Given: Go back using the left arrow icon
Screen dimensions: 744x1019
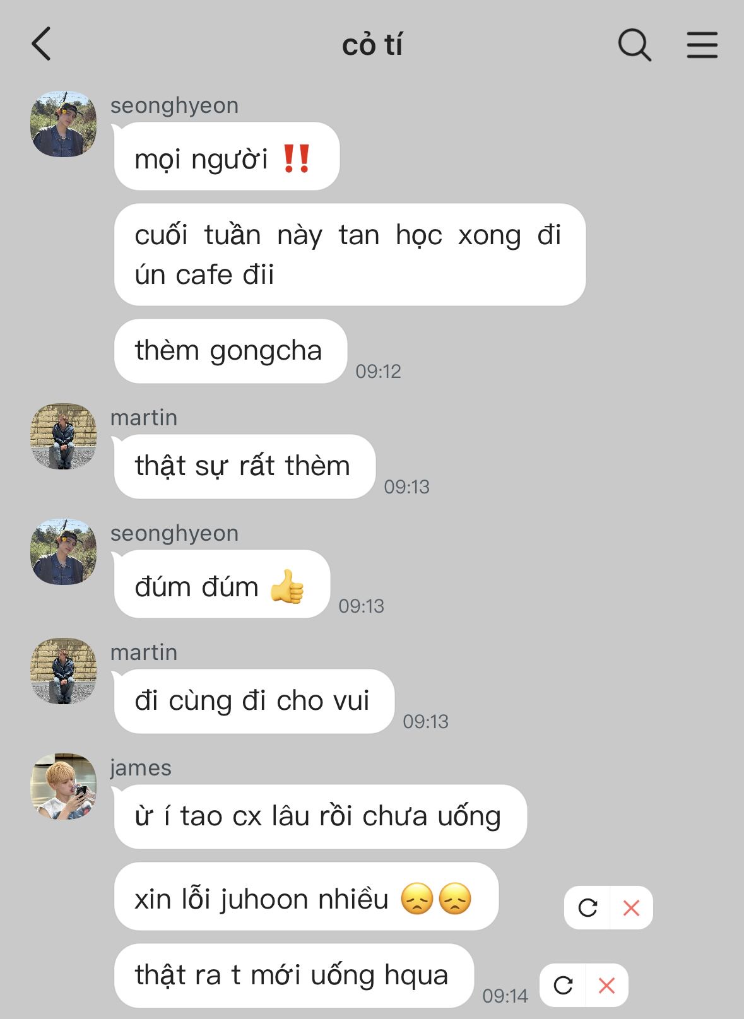Looking at the screenshot, I should pos(41,44).
